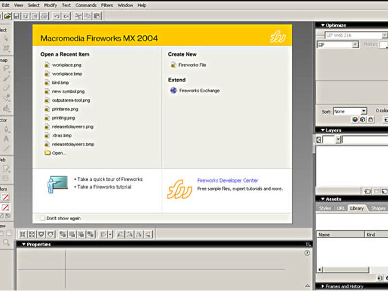Screen dimensions: 388x291
Task: Switch to the Styles tab in Assets
Action: coord(325,208)
